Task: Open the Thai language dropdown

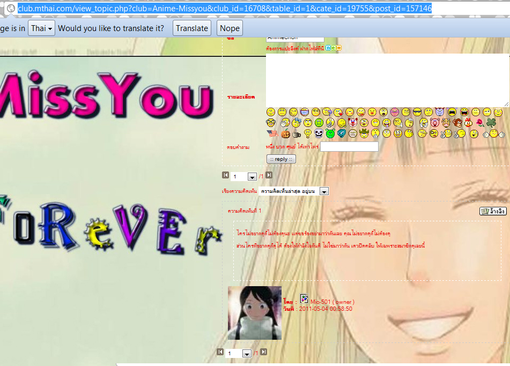Action: coord(42,28)
